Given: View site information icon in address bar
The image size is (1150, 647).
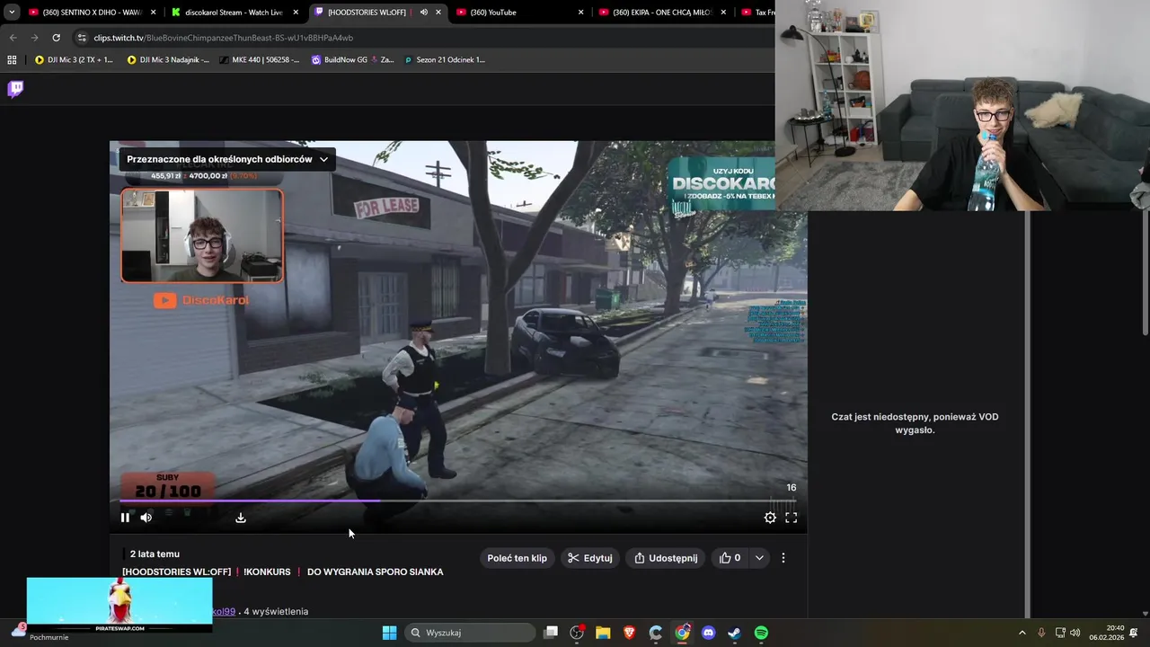Looking at the screenshot, I should coord(82,38).
